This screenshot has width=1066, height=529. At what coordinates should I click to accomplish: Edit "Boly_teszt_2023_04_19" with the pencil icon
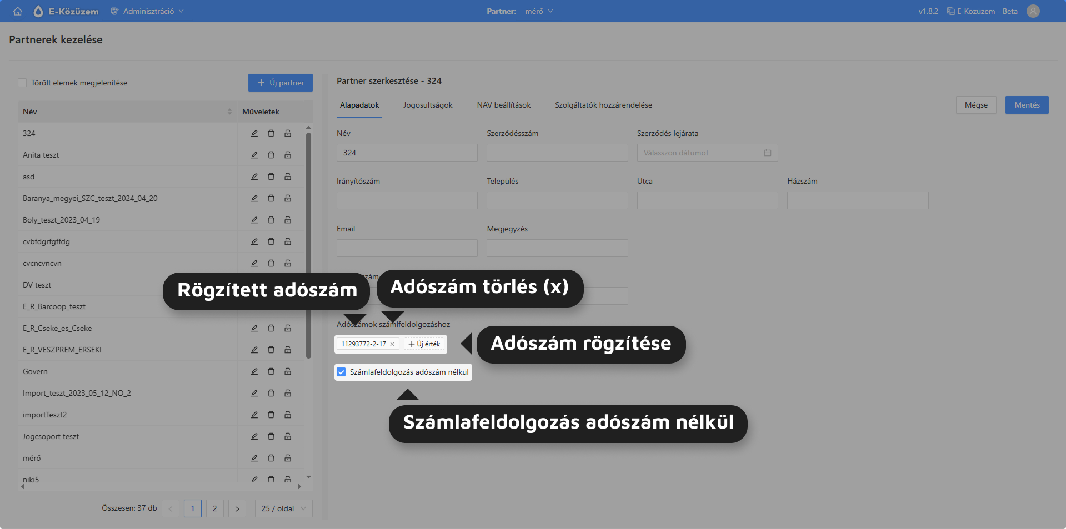(254, 220)
